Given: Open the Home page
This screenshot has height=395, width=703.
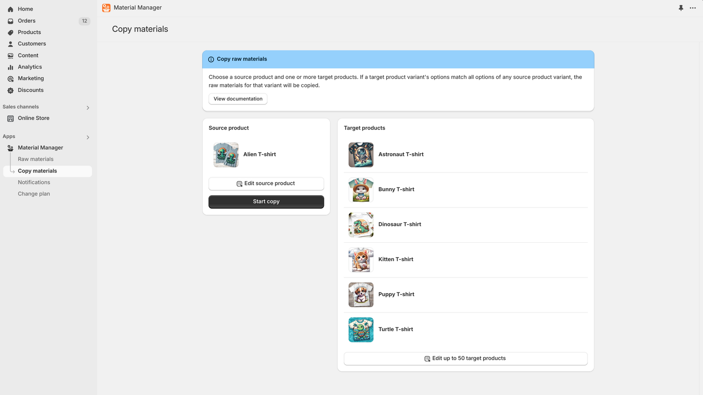Looking at the screenshot, I should pos(25,9).
